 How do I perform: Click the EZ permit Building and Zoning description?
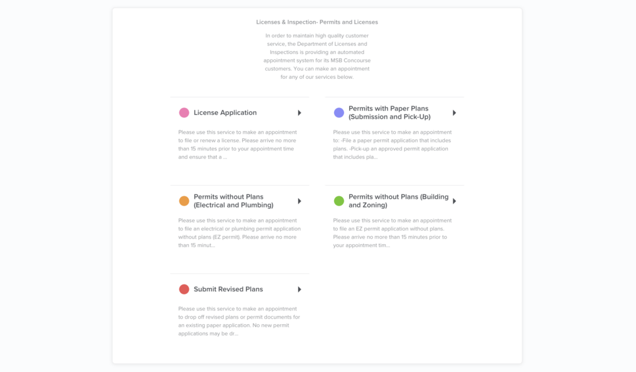coord(393,233)
